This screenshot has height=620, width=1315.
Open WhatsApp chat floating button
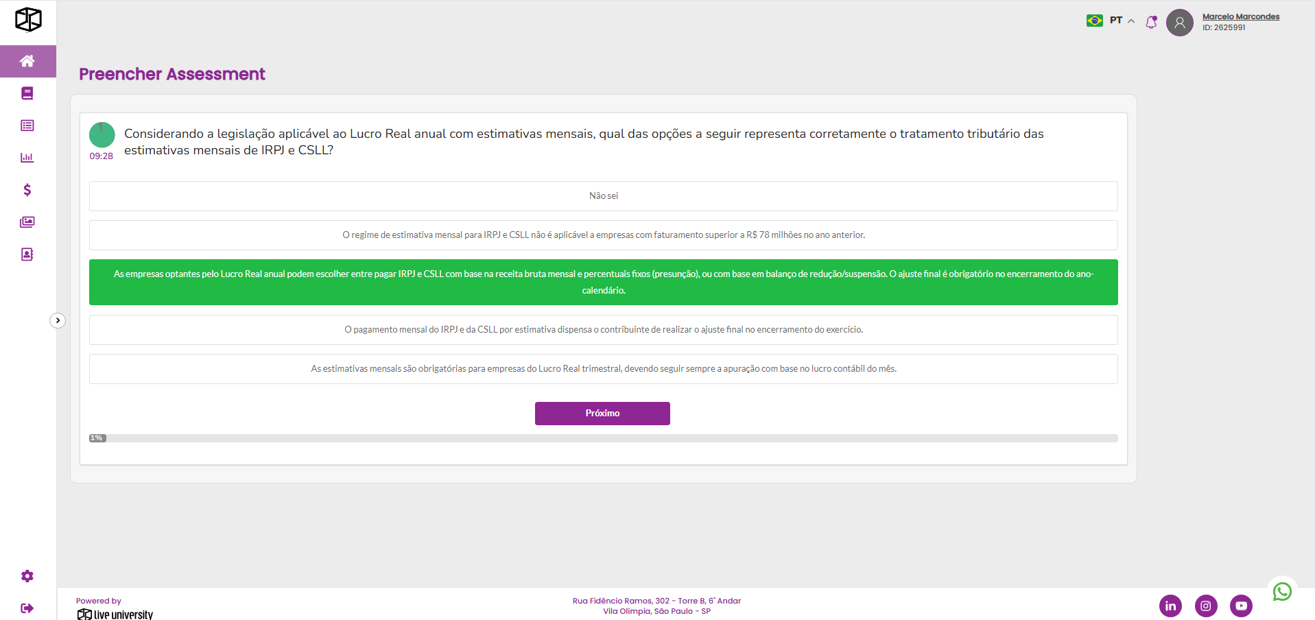(1282, 591)
